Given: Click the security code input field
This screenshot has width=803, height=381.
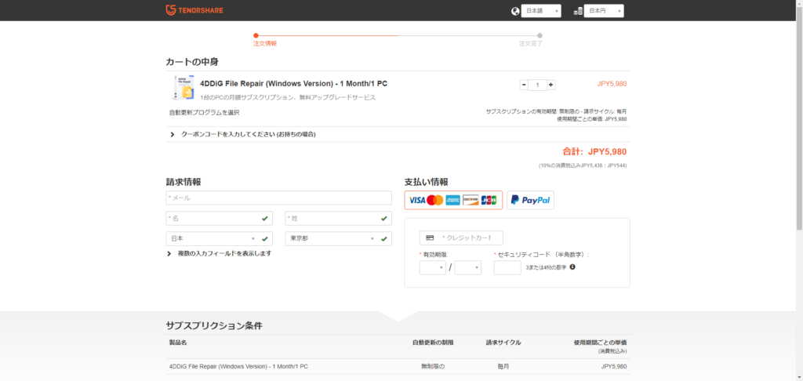Looking at the screenshot, I should click(x=507, y=268).
